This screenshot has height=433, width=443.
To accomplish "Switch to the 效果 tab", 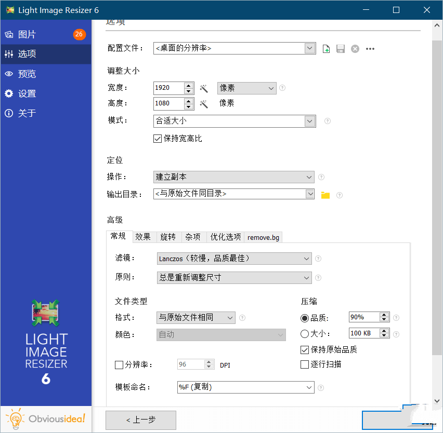I will pos(143,237).
